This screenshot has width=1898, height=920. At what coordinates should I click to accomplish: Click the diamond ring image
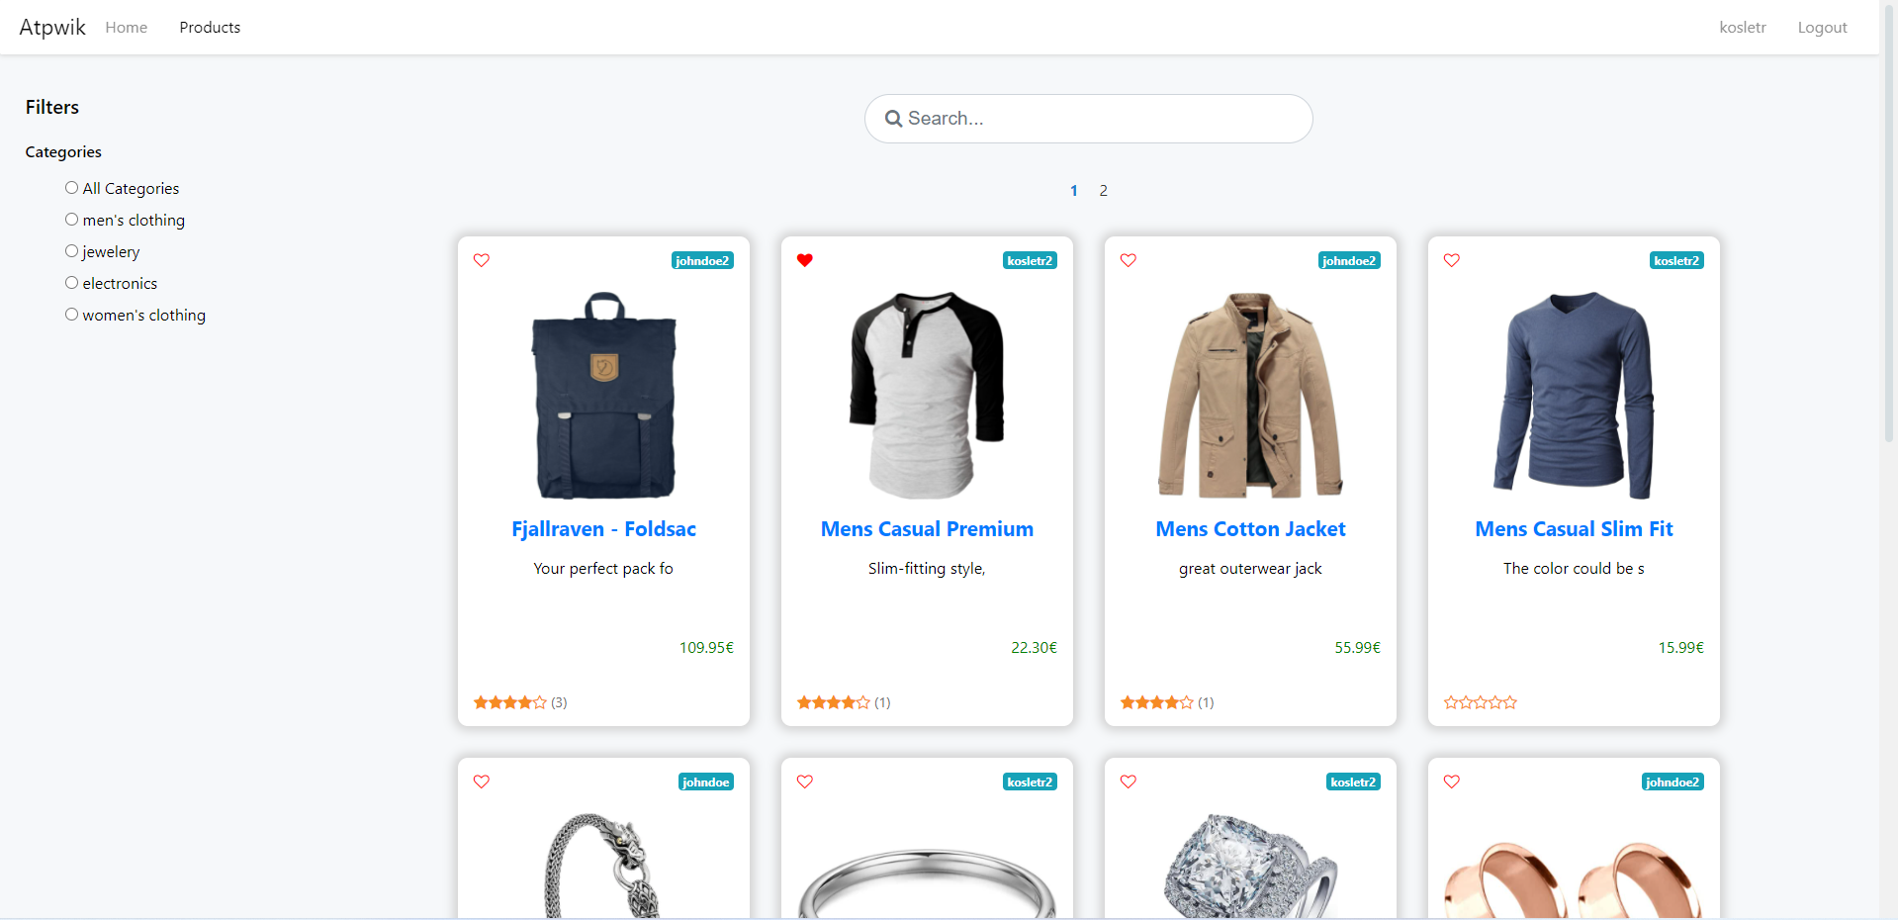pyautogui.click(x=1250, y=867)
